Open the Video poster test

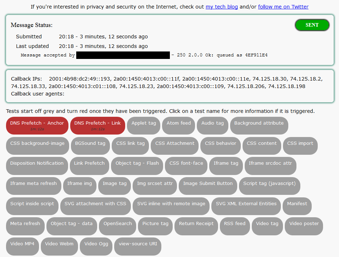(304, 226)
